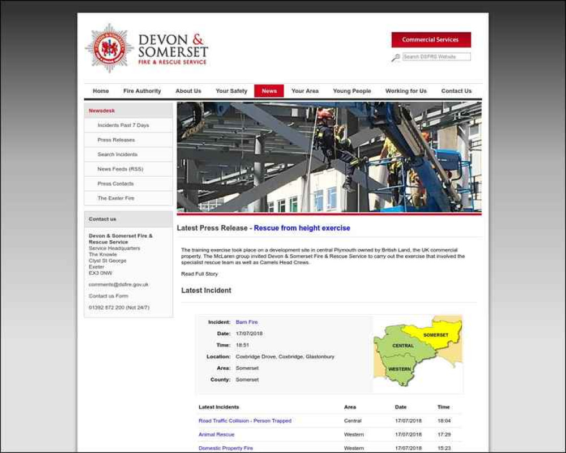Open the Working for Us menu
566x453 pixels.
(x=406, y=91)
